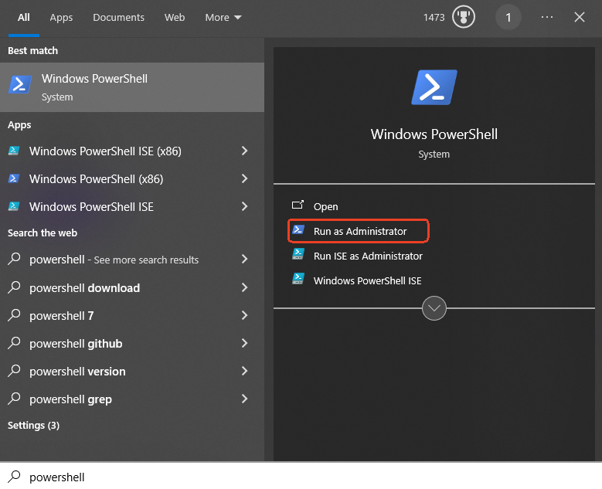Expand Windows PowerShell ISE app chevron
The height and width of the screenshot is (489, 602).
point(244,206)
